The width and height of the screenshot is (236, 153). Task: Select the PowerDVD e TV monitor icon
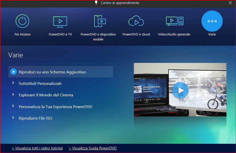(x=60, y=21)
